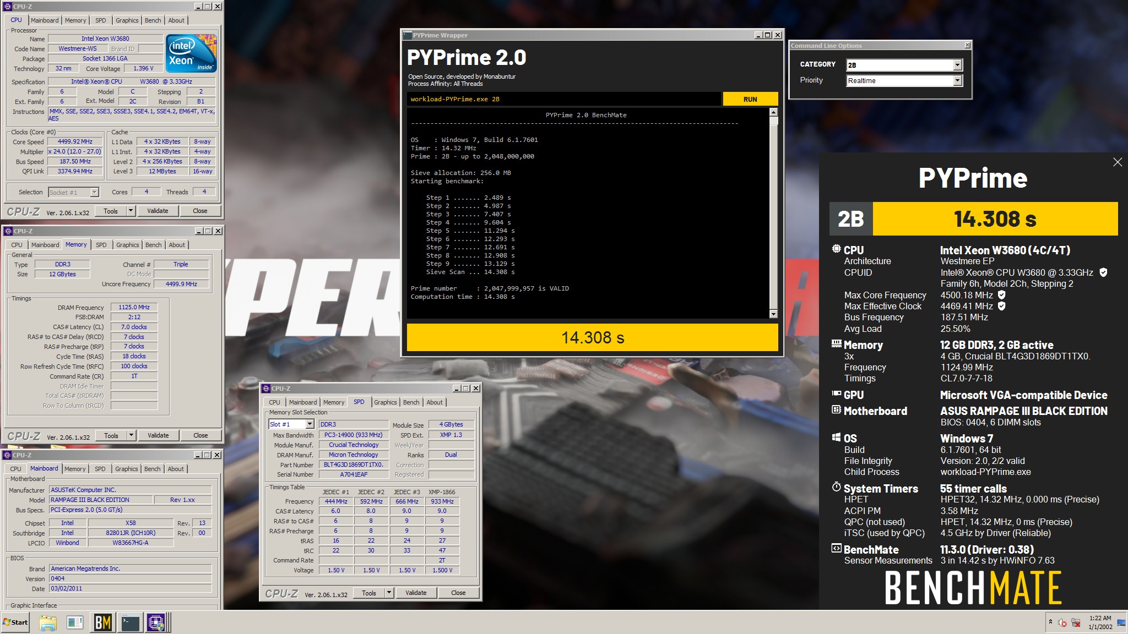1128x634 pixels.
Task: Show hidden tray icons arrow
Action: [x=1050, y=622]
